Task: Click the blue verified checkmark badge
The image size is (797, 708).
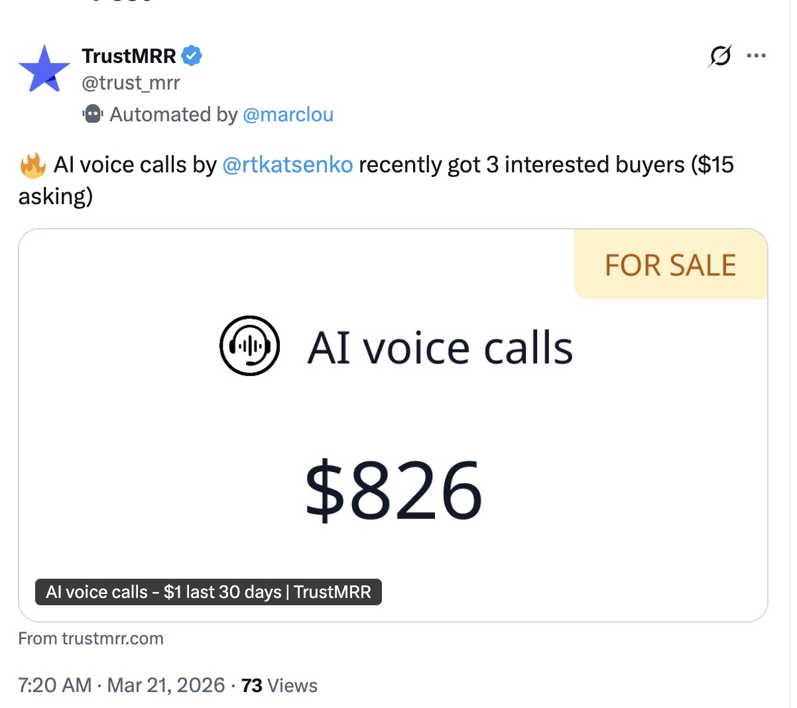Action: (192, 56)
